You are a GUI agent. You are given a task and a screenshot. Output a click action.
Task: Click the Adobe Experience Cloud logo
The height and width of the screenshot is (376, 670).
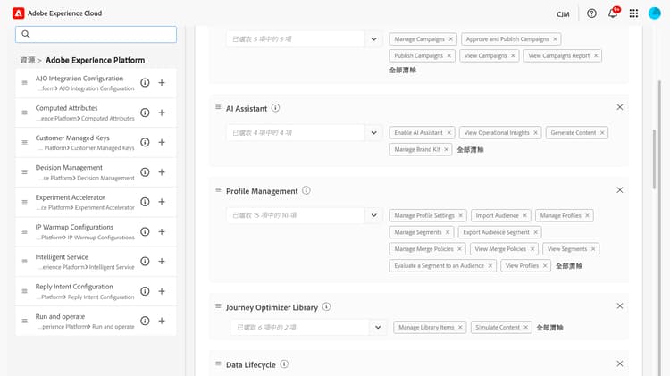point(19,13)
